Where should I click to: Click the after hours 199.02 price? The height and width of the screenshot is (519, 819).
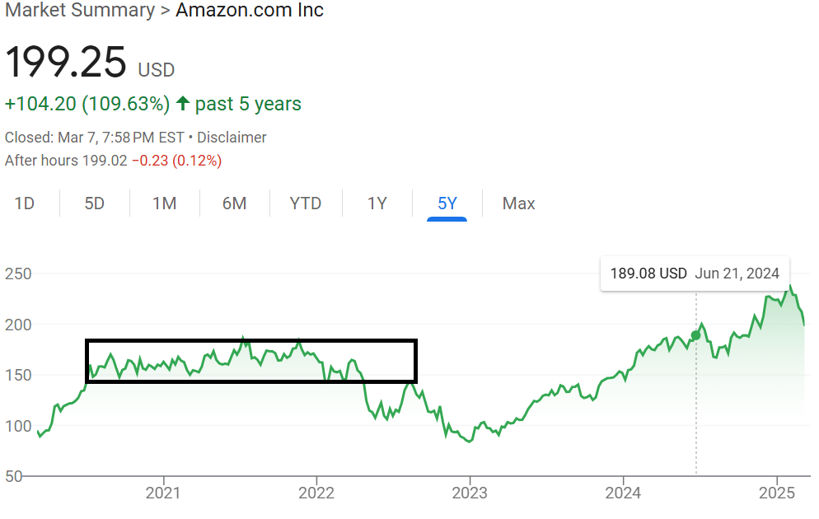tap(104, 161)
